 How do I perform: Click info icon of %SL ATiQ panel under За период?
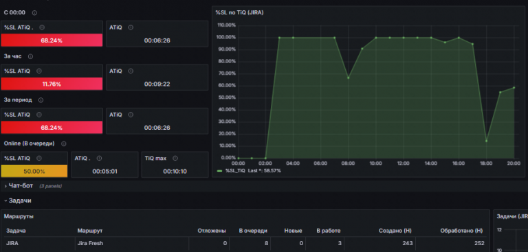tap(38, 115)
